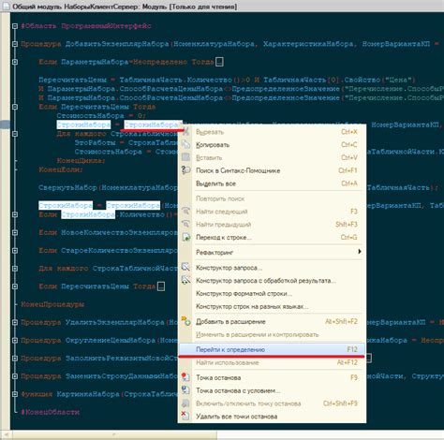Viewport: 444px width, 440px height.
Task: Expand the Если ПараметрыНабора=Неопределено block
Action: click(15, 62)
